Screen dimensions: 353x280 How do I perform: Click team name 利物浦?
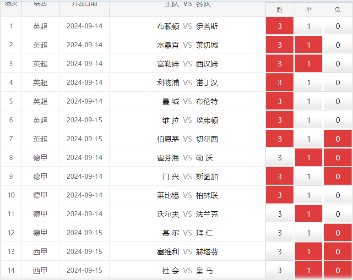coord(168,82)
